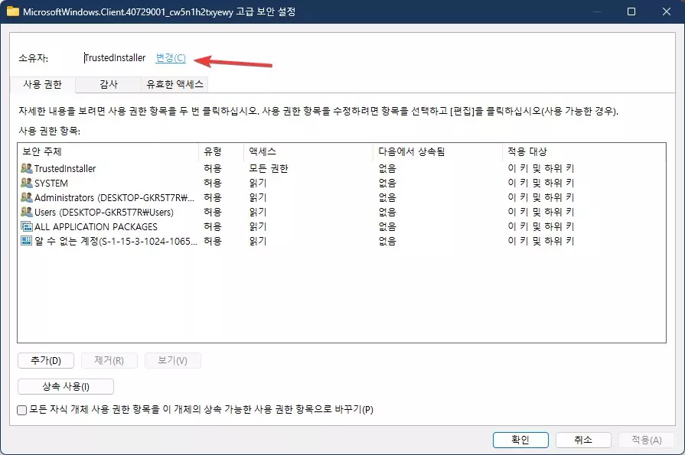The width and height of the screenshot is (685, 455).
Task: Click the SYSTEM group icon
Action: click(x=27, y=183)
